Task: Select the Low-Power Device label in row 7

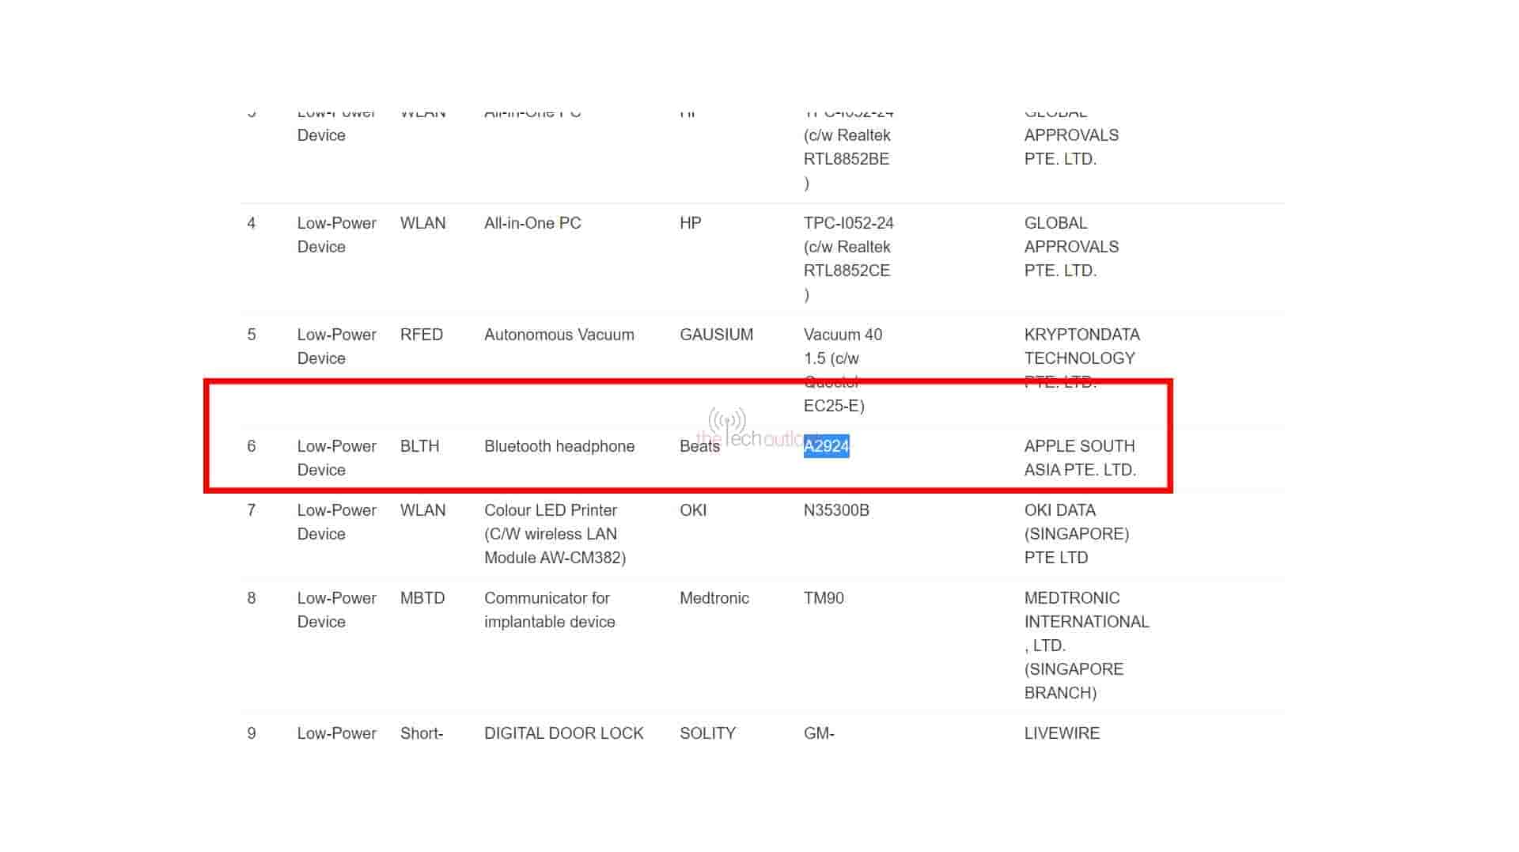Action: click(x=336, y=522)
